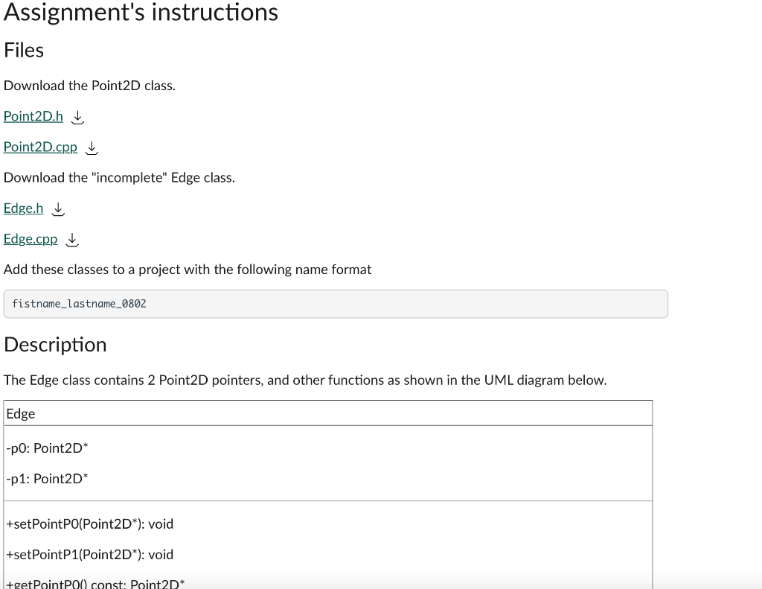Select the fistname_lastname_0802 project name text box
Viewport: 762px width, 589px height.
[x=335, y=303]
